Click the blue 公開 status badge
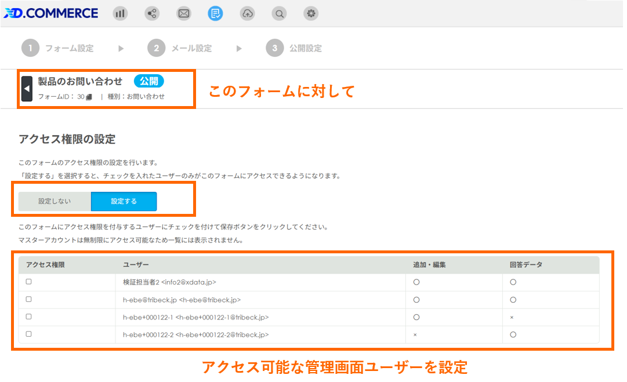The image size is (627, 382). coord(149,81)
